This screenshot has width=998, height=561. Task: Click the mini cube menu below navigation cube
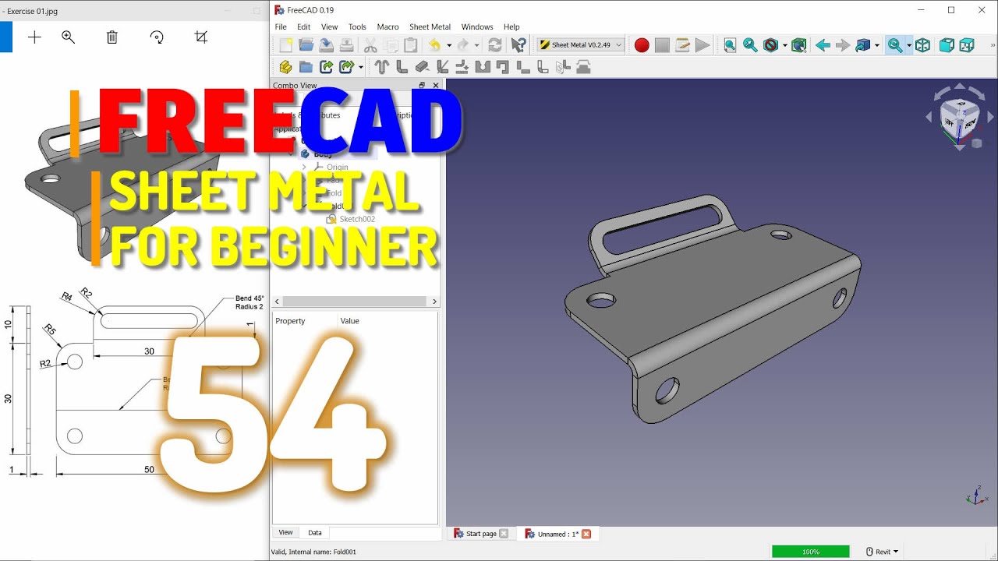(x=976, y=143)
